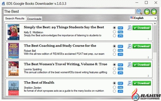This screenshot has width=161, height=101.
Task: Click the results scroll-up arrow
Action: [155, 23]
